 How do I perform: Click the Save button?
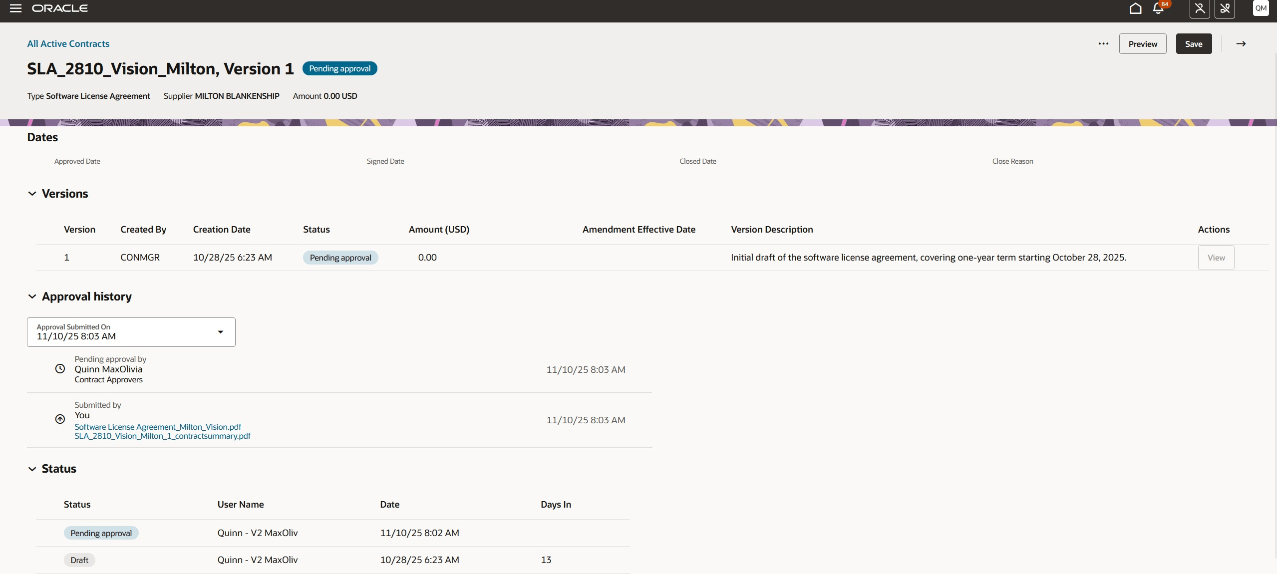click(1193, 44)
